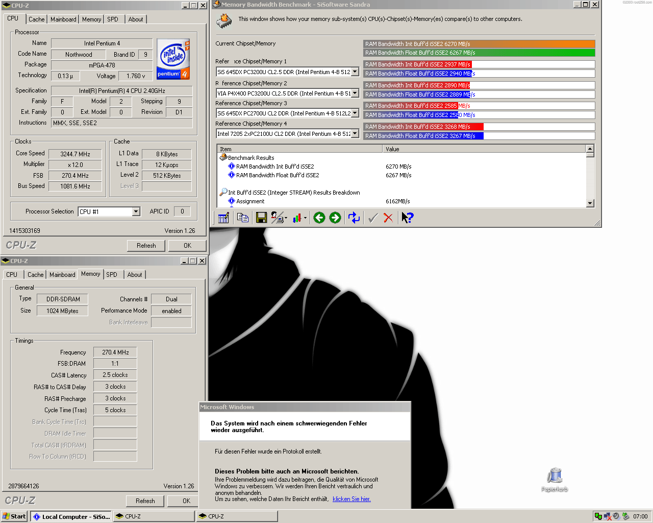Open the Reference Chipset/Memory 1 dropdown
The height and width of the screenshot is (523, 653).
click(x=355, y=72)
